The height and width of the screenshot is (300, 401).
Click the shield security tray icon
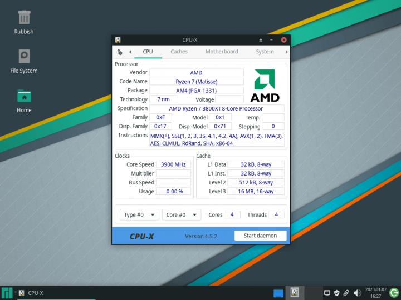pyautogui.click(x=337, y=293)
